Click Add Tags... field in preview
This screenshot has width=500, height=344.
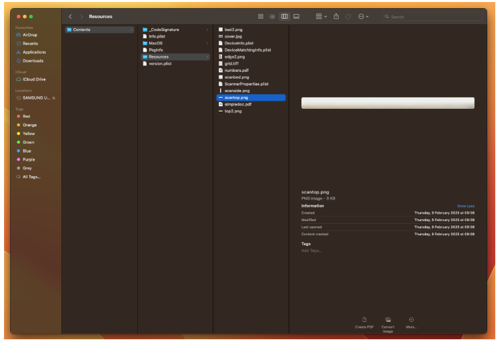(x=312, y=251)
